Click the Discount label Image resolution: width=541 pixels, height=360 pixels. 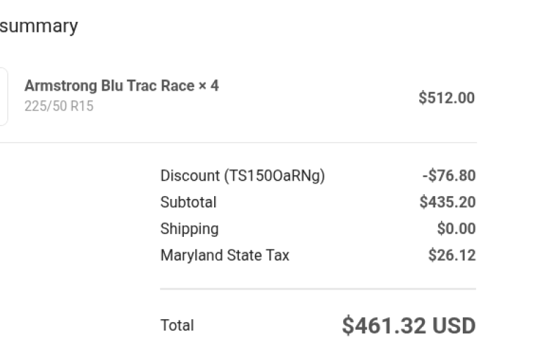point(189,176)
